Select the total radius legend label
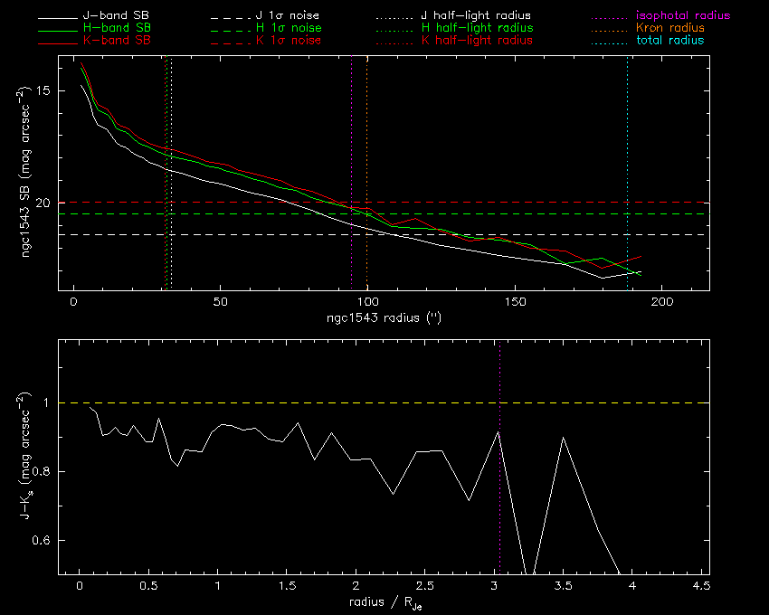The image size is (769, 615). pyautogui.click(x=670, y=41)
